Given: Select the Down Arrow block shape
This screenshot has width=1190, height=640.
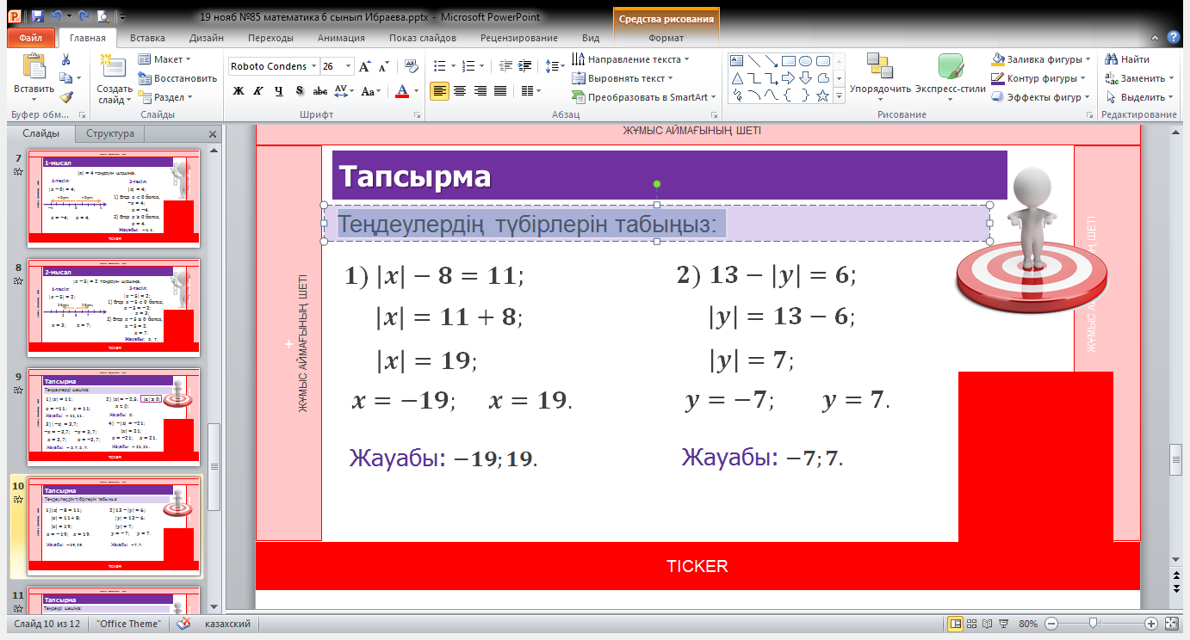Looking at the screenshot, I should [x=805, y=78].
